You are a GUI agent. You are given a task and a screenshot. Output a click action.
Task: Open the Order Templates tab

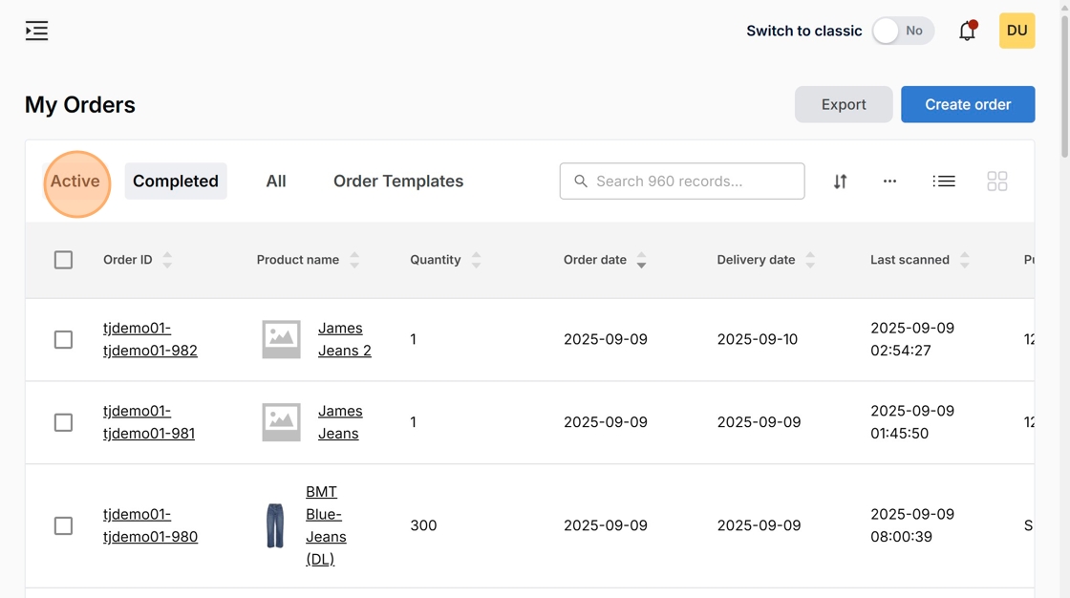tap(398, 181)
